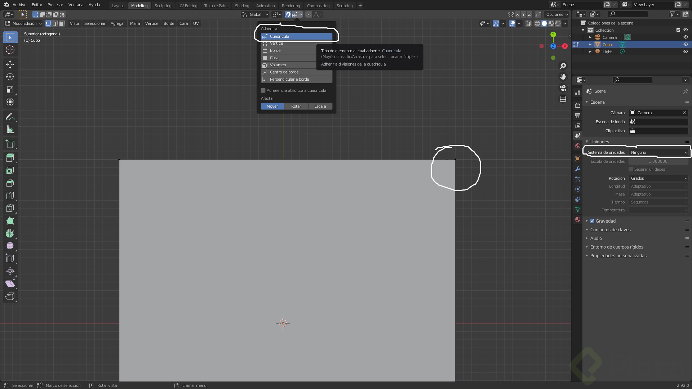Switch to the Sculpting workspace tab
Image resolution: width=692 pixels, height=389 pixels.
[x=163, y=5]
